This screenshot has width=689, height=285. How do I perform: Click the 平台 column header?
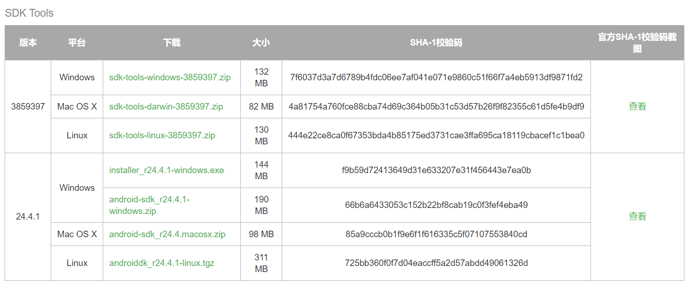pyautogui.click(x=77, y=43)
